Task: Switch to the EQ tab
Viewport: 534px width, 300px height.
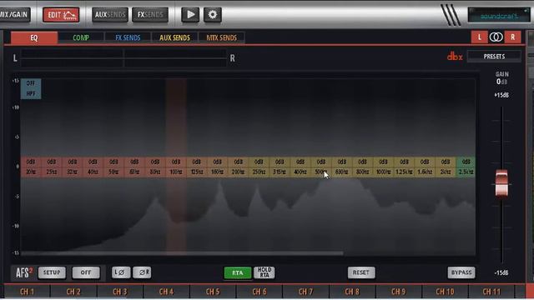Action: [x=34, y=37]
